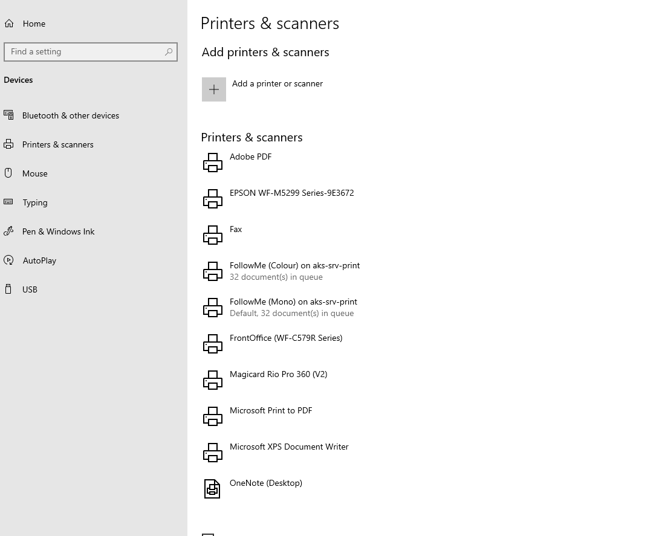Select OneNote (Desktop) name
The width and height of the screenshot is (665, 536).
[266, 483]
